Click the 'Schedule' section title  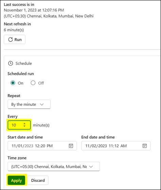click(24, 63)
